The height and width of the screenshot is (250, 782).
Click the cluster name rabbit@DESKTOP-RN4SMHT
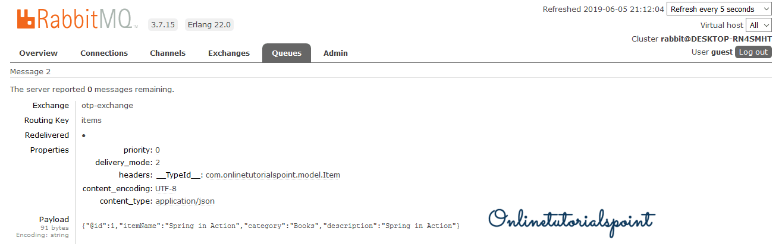point(716,39)
